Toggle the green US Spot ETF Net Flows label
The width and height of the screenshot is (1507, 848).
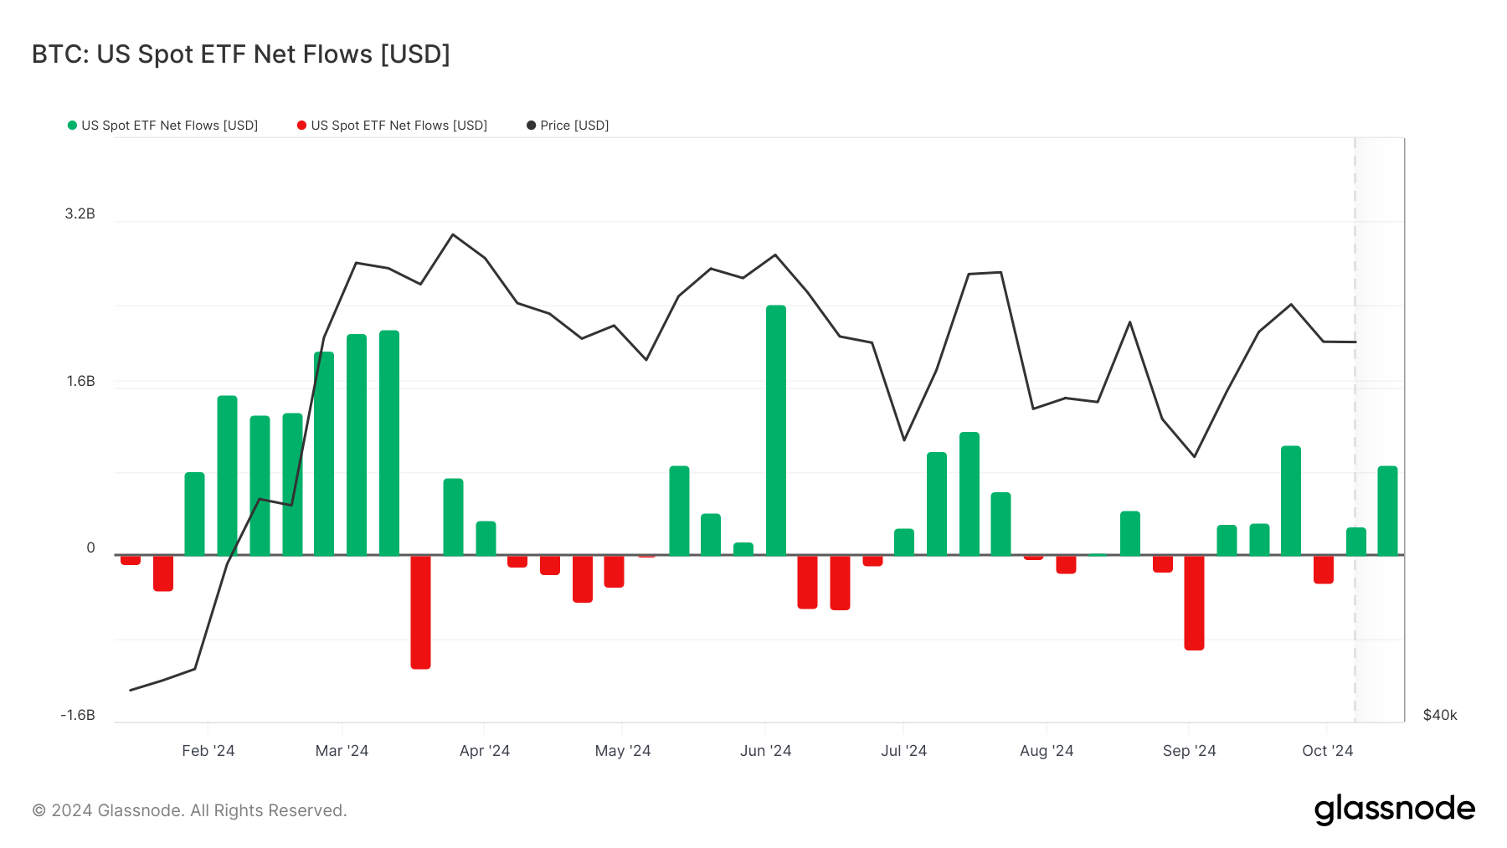point(169,126)
